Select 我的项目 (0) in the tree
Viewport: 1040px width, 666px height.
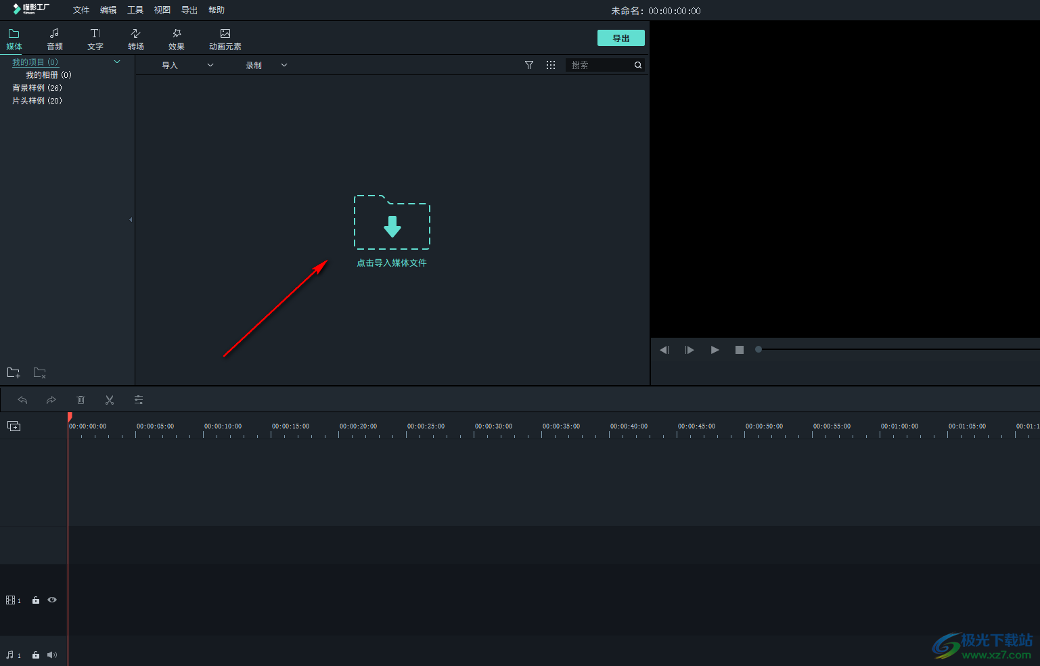click(x=35, y=62)
